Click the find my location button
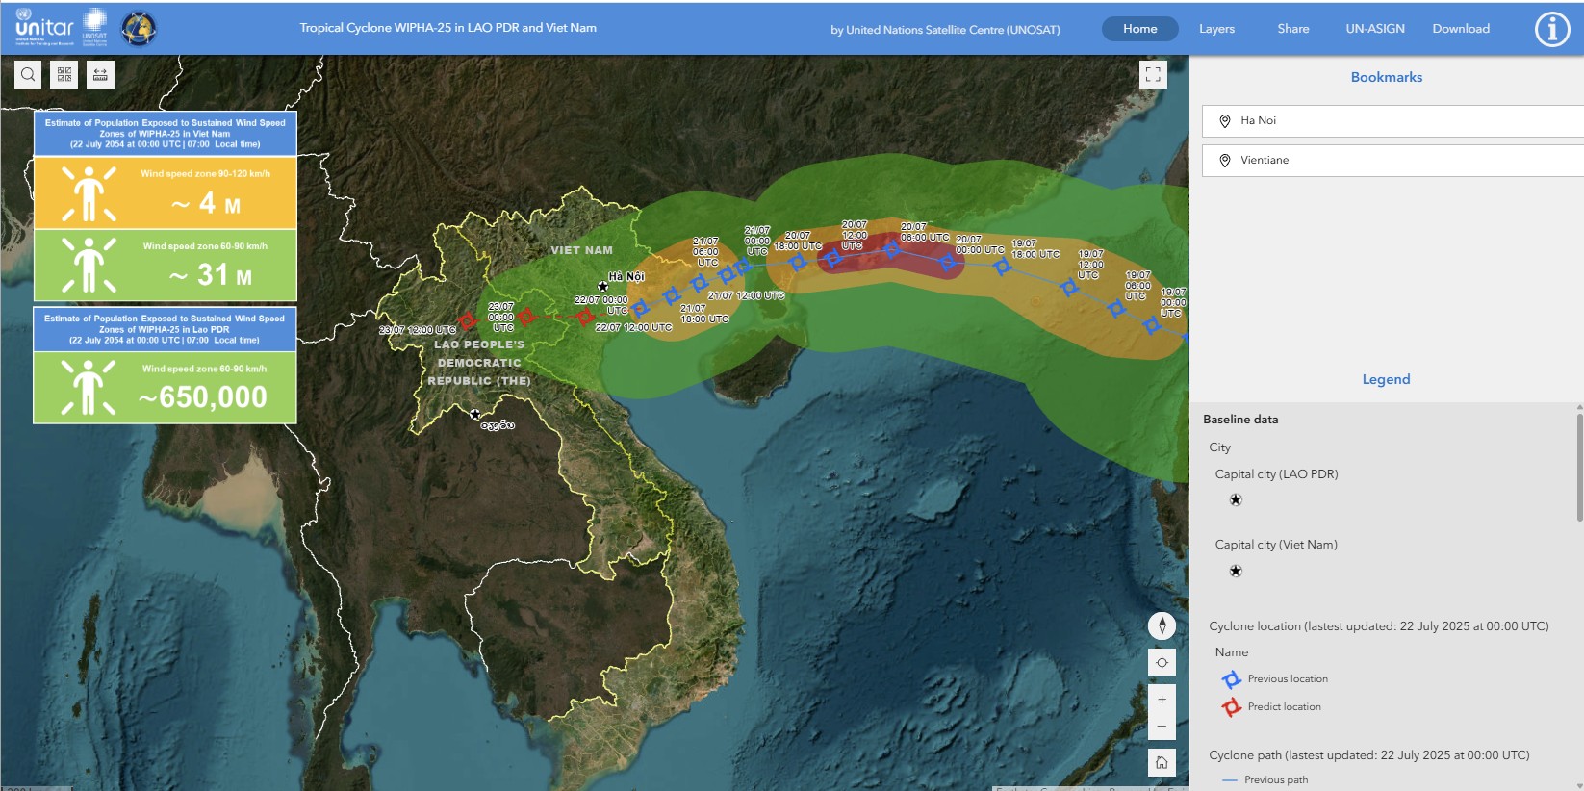Screen dimensions: 1584x791 click(x=1162, y=662)
